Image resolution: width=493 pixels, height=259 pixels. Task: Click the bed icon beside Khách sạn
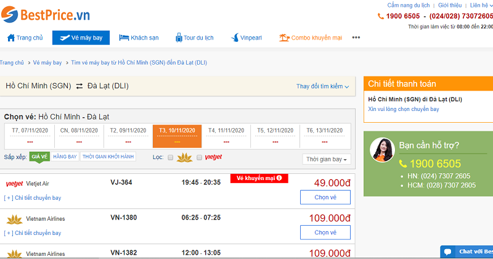(124, 38)
